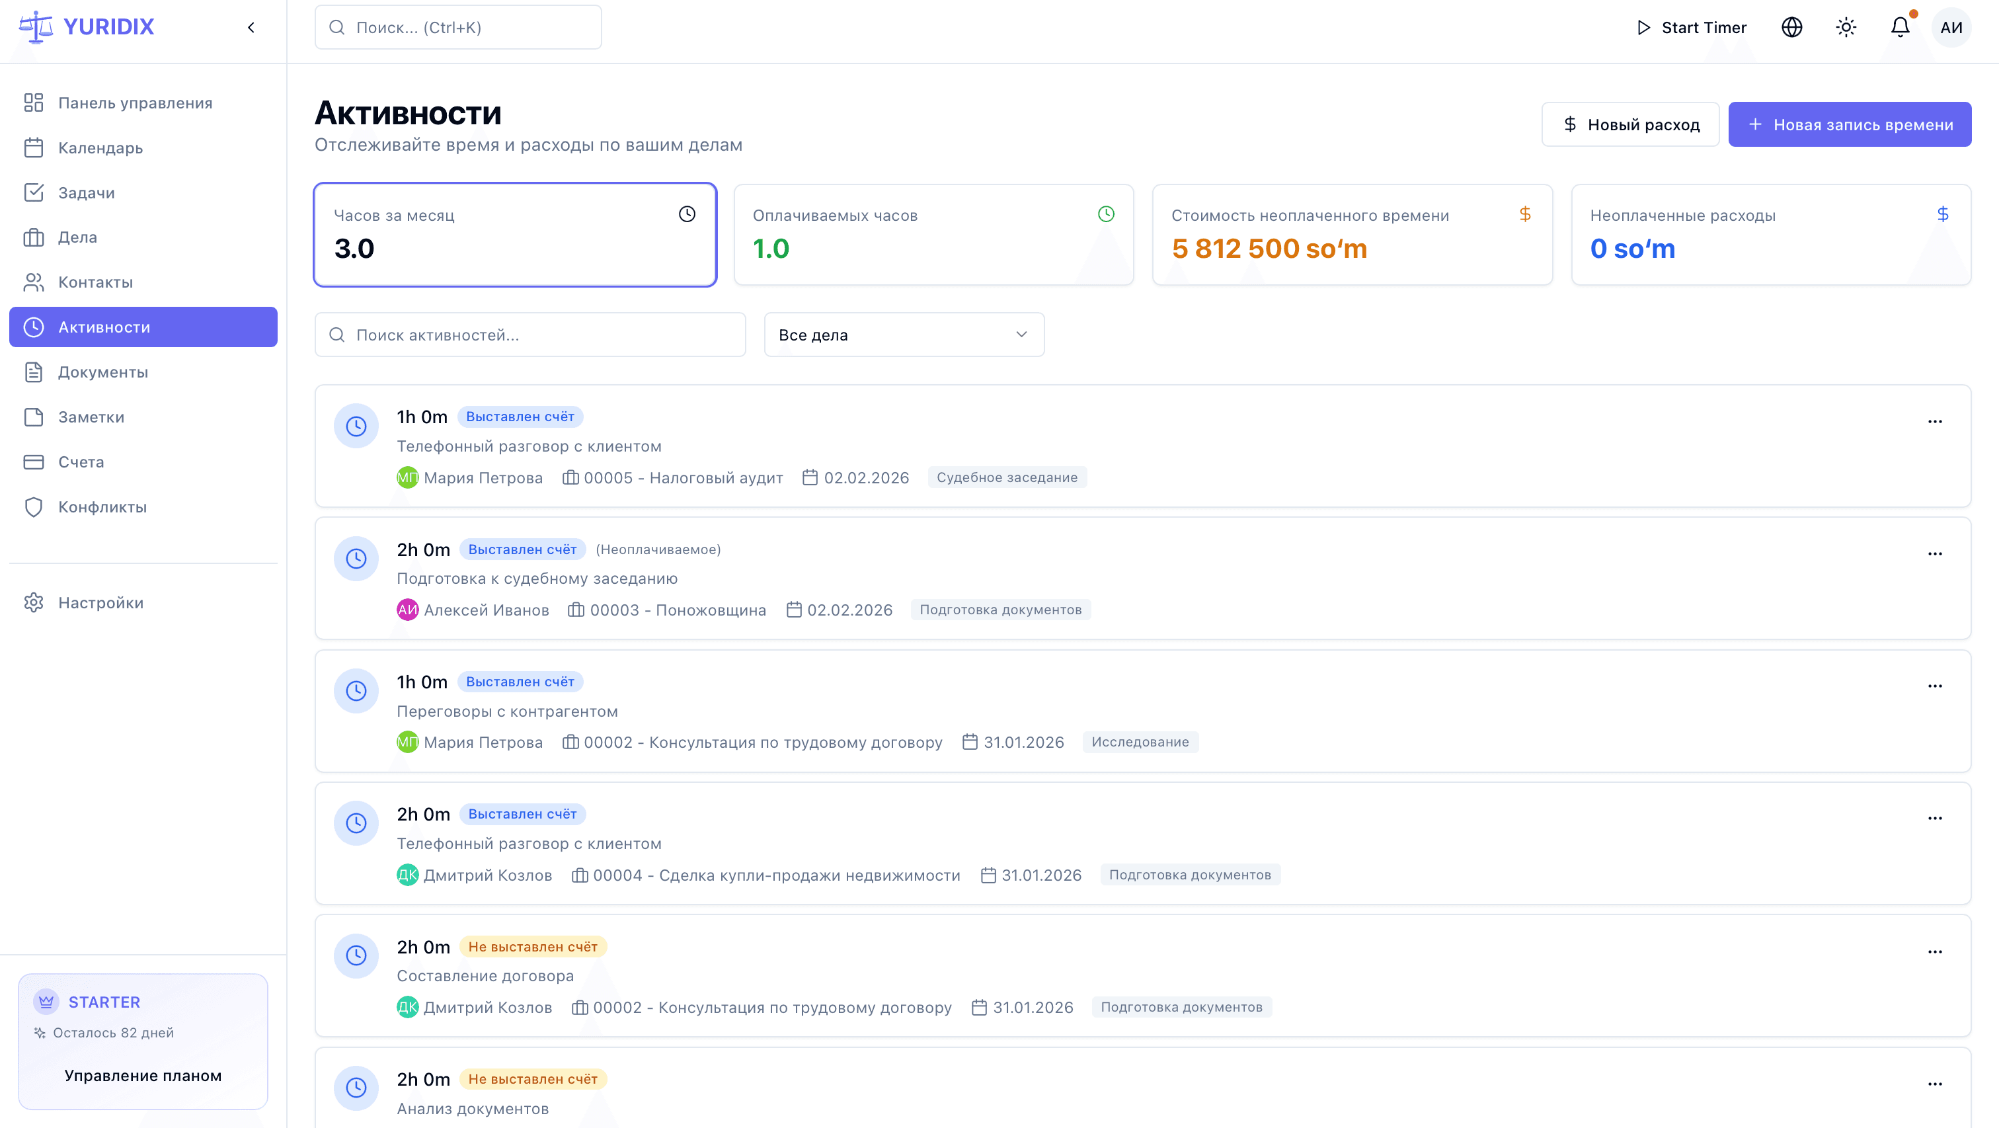Click case 00005 - Налоговый аудит

pos(673,478)
